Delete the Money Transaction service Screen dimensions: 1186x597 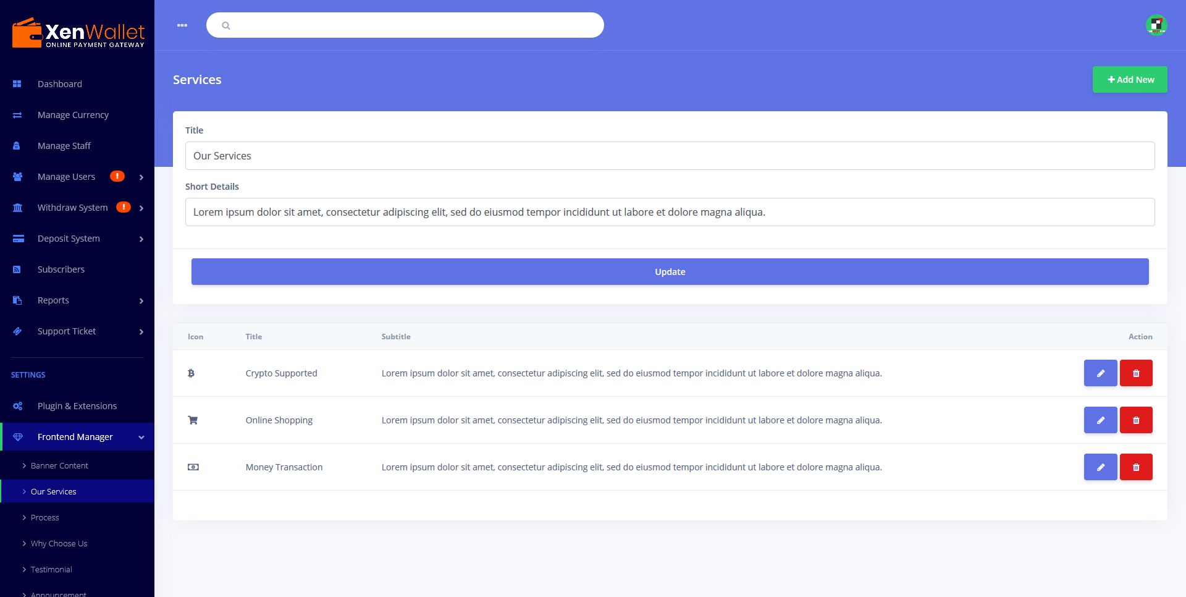[1136, 467]
